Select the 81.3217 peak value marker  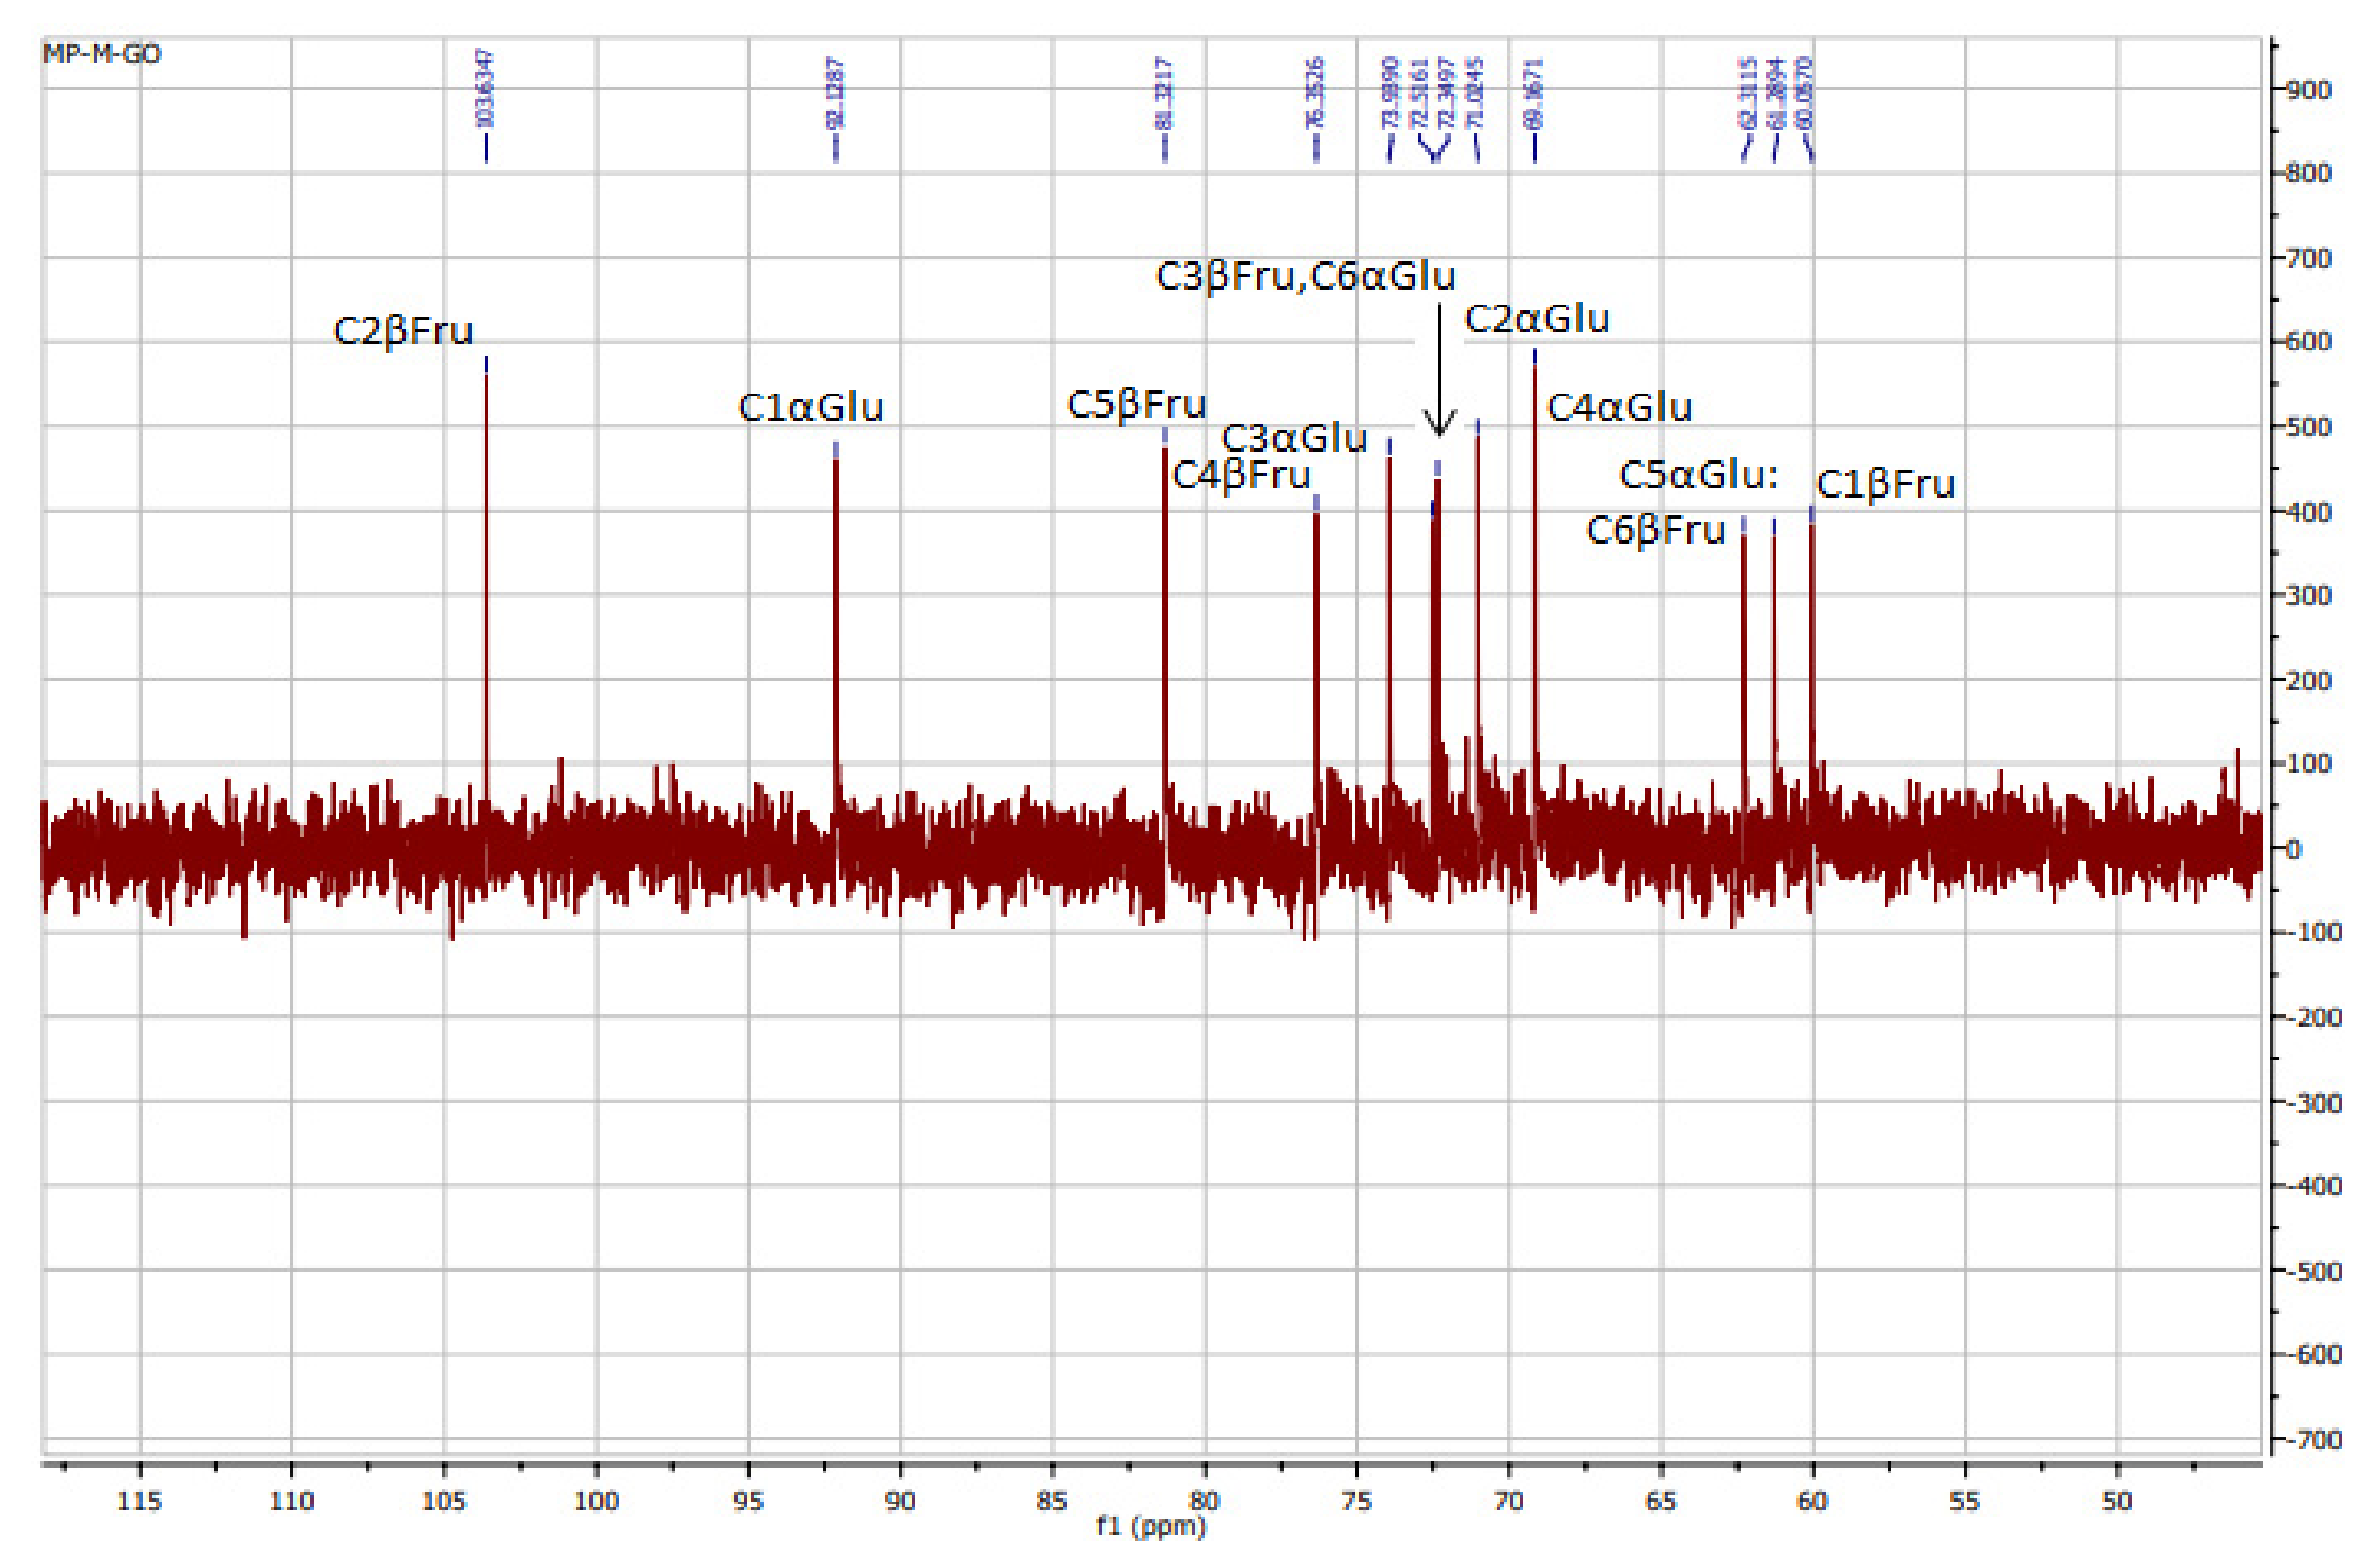[x=1164, y=92]
